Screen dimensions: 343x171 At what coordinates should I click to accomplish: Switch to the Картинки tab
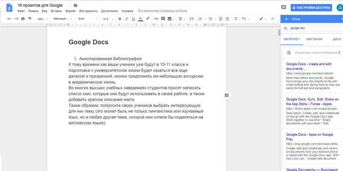click(x=314, y=39)
